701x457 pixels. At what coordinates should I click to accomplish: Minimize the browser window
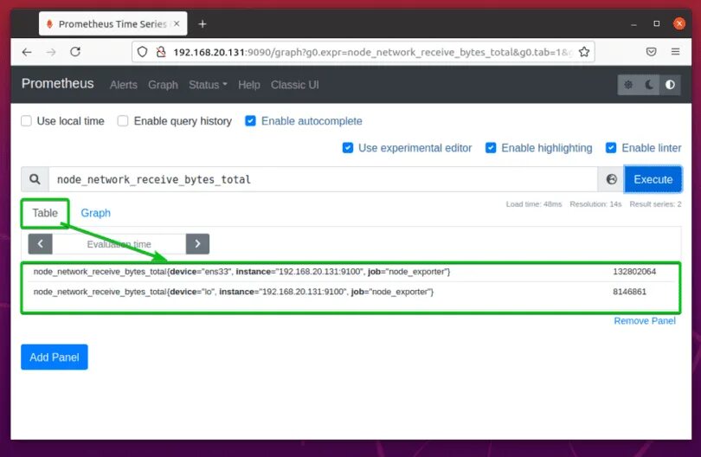pyautogui.click(x=633, y=23)
